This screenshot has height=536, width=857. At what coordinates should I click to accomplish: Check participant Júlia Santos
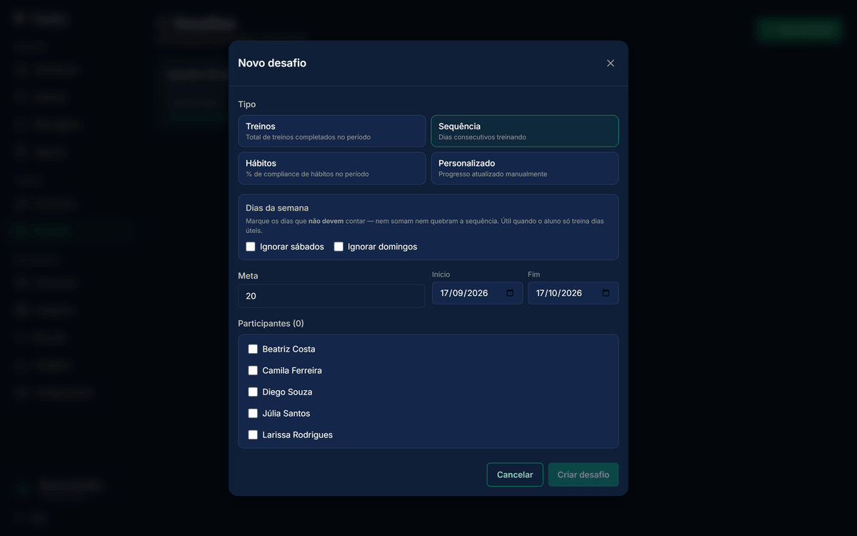[x=253, y=413]
